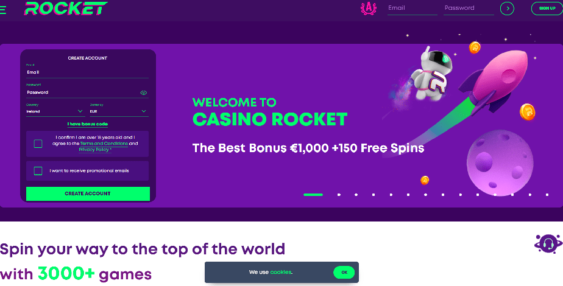Open the Currency dropdown showing EUR
The image size is (563, 286).
[x=119, y=111]
